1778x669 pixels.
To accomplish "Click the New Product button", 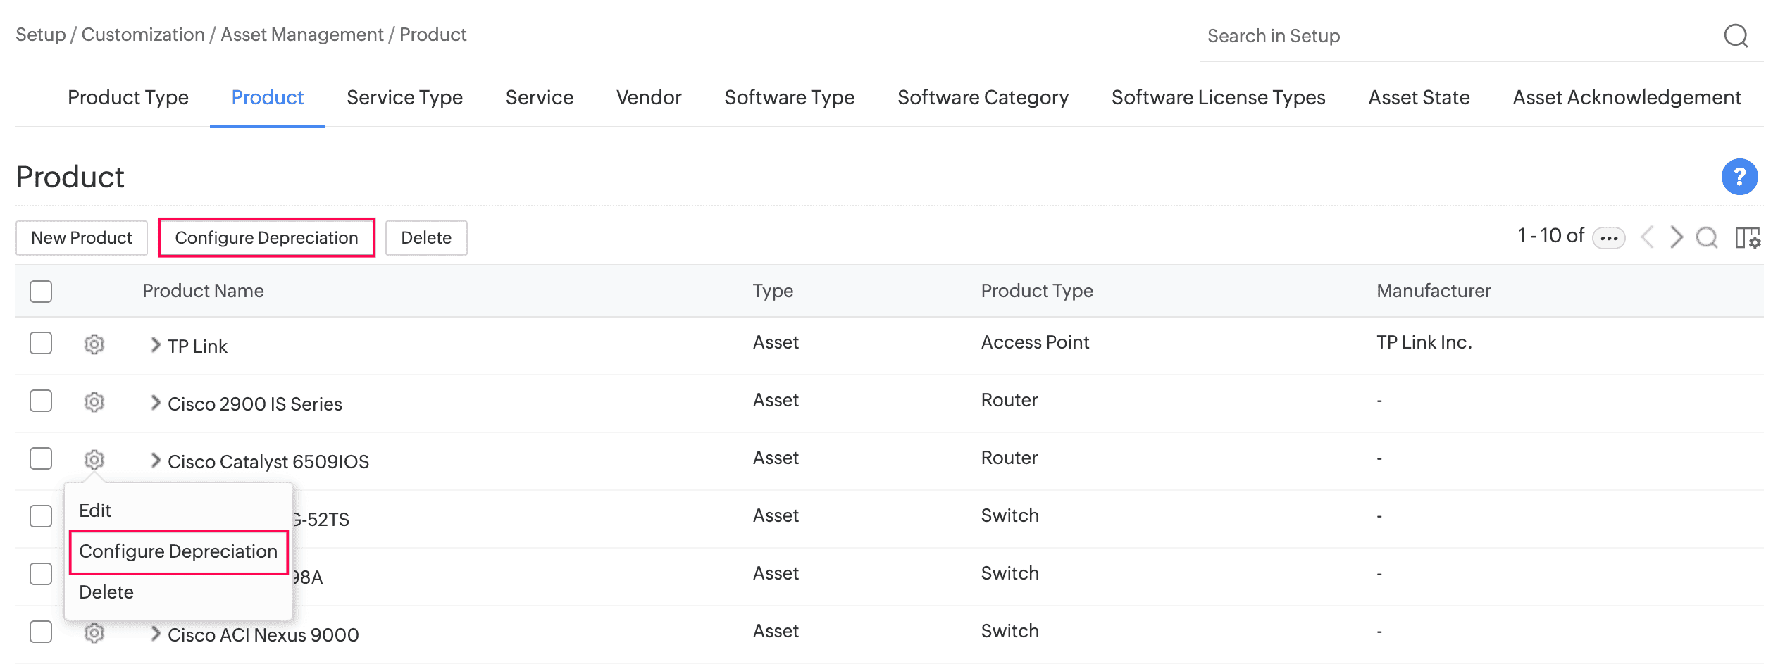I will coord(82,238).
